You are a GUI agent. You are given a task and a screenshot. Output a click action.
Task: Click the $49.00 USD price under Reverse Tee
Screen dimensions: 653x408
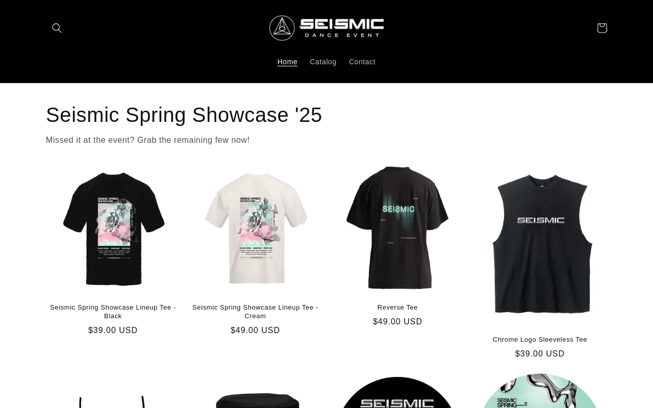[x=397, y=322]
